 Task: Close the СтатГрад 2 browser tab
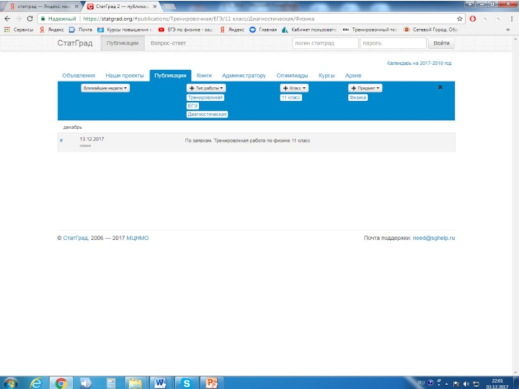click(154, 6)
